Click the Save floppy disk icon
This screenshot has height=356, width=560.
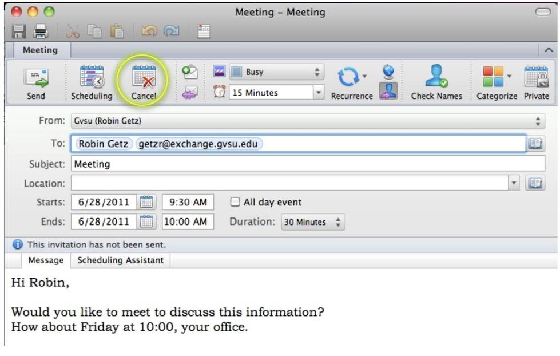coord(19,31)
